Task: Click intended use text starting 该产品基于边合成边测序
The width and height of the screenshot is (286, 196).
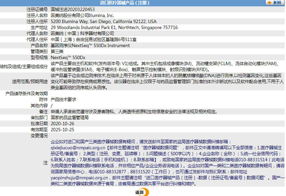Action: pos(167,81)
